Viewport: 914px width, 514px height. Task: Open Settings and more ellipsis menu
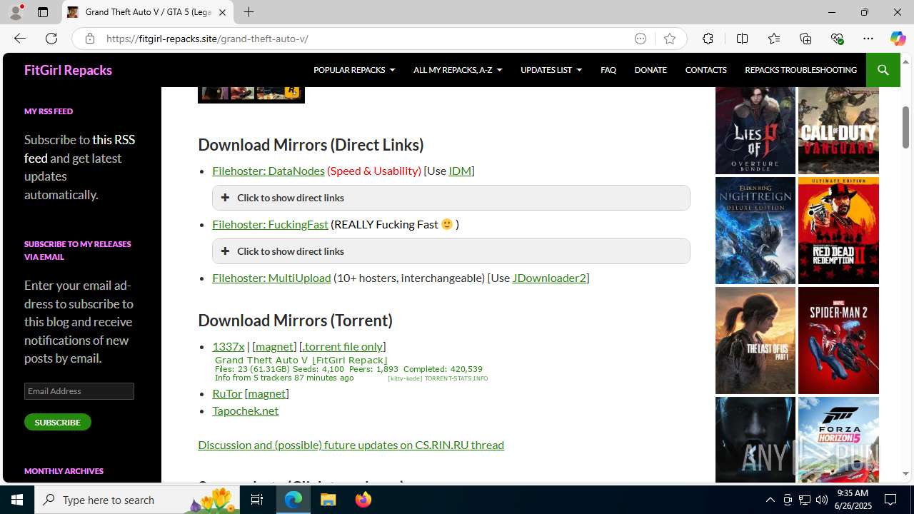pos(868,39)
